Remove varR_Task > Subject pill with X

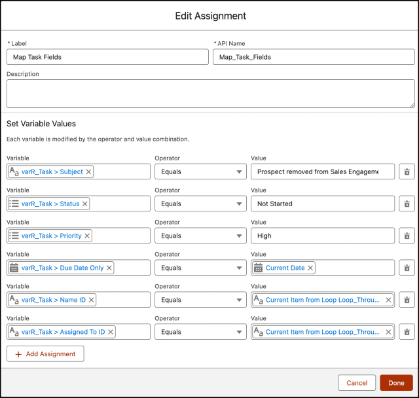tap(88, 172)
